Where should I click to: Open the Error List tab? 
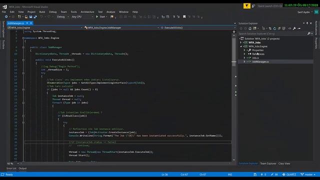(x=11, y=168)
